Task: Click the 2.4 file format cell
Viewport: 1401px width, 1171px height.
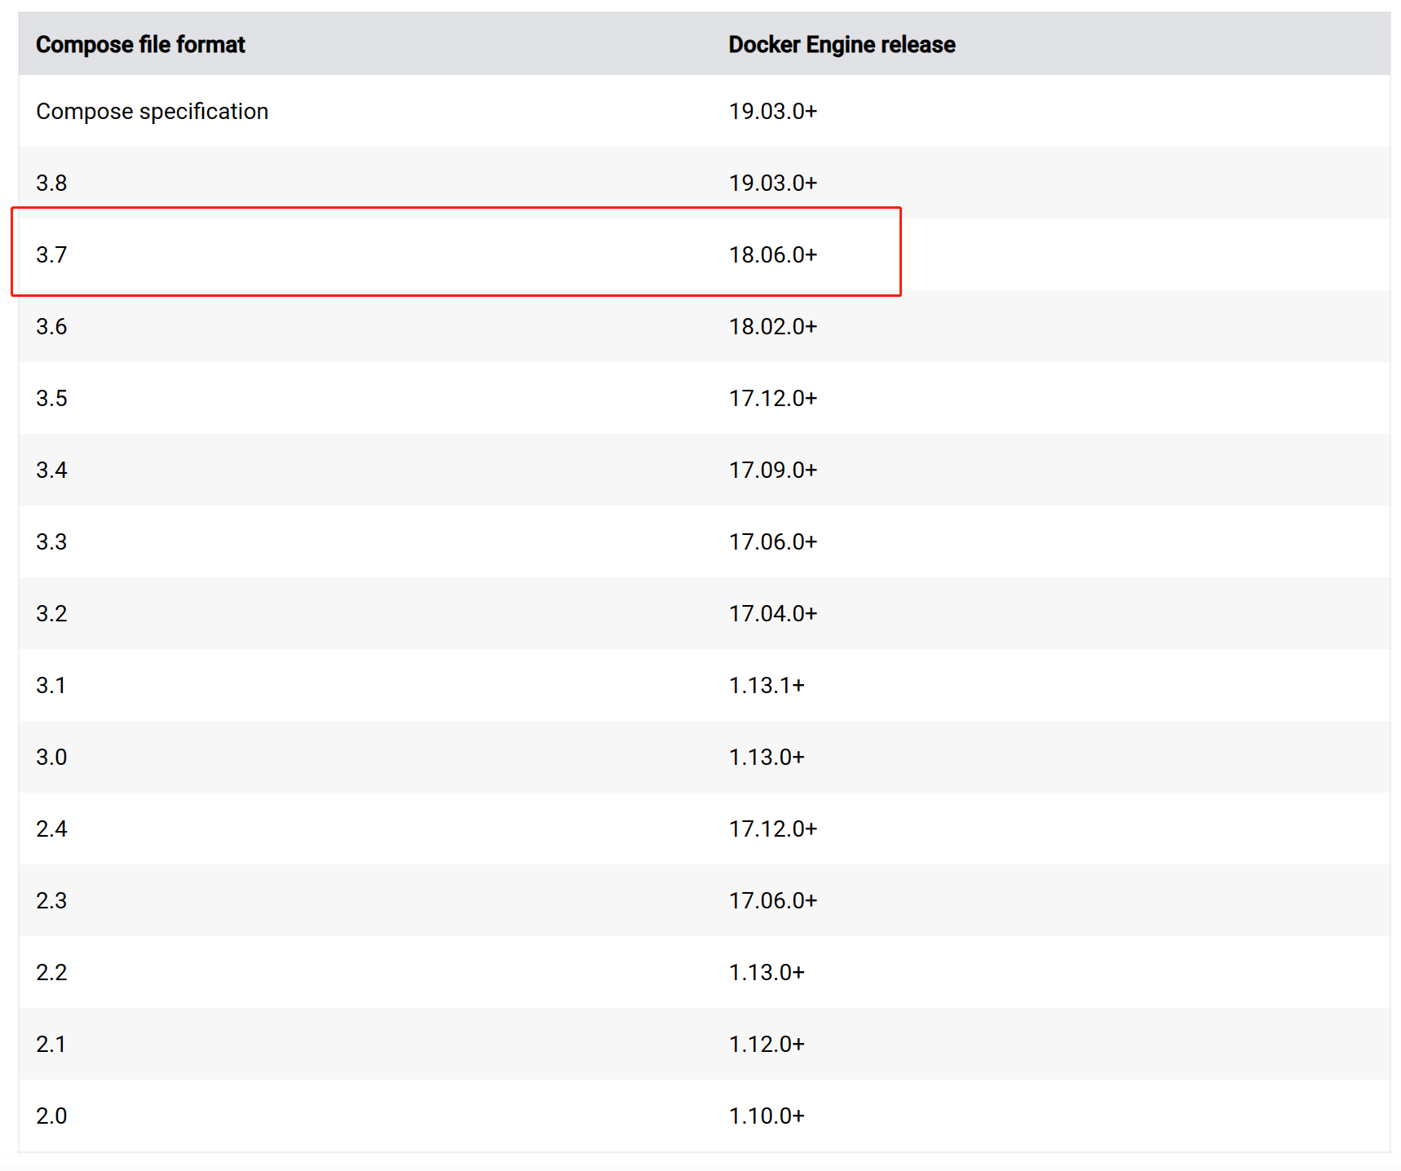Action: (x=51, y=829)
